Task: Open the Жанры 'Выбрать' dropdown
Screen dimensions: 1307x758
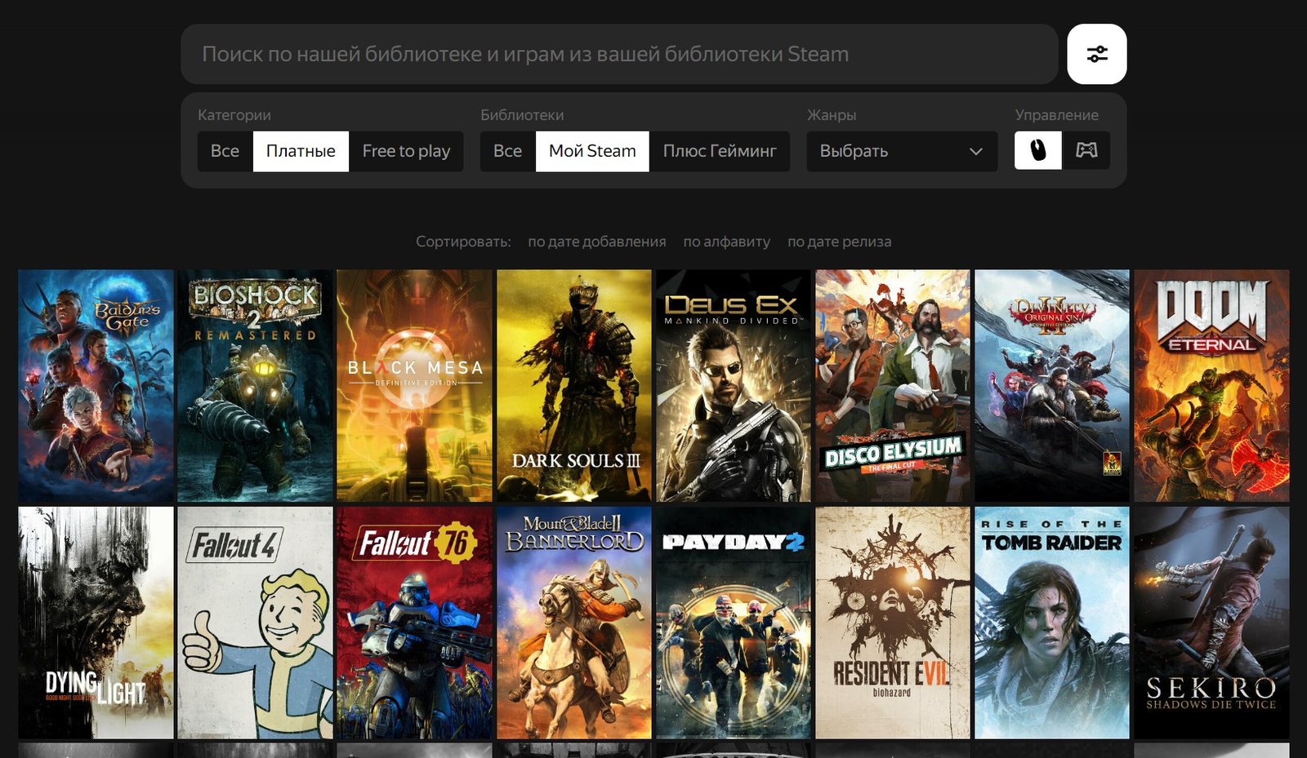Action: pos(902,151)
